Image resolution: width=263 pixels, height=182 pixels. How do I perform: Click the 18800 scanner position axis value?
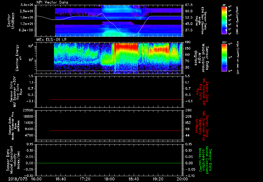tap(28, 116)
